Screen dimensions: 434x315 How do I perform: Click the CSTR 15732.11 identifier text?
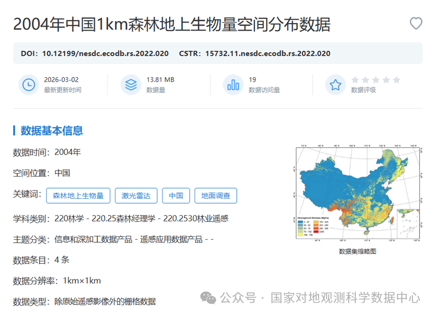tap(267, 53)
